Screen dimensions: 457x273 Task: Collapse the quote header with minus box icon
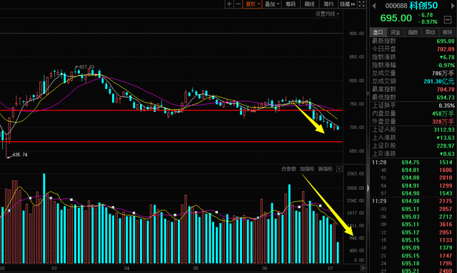[x=448, y=19]
